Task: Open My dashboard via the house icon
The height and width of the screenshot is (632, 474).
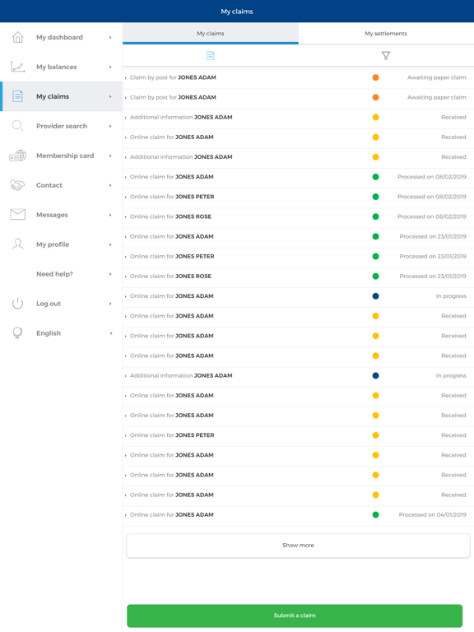Action: 18,37
